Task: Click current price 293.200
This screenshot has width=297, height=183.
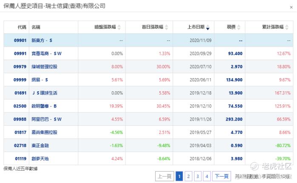Action: (234, 119)
